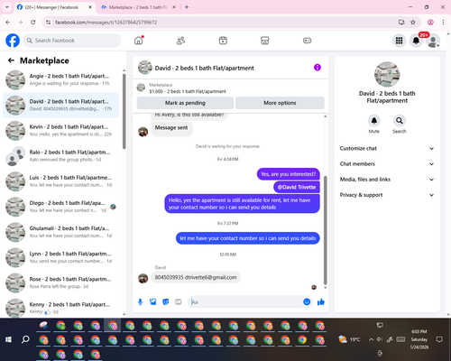Open Angie's 2 beds 1 bath conversation
Image resolution: width=451 pixels, height=361 pixels.
[x=60, y=79]
